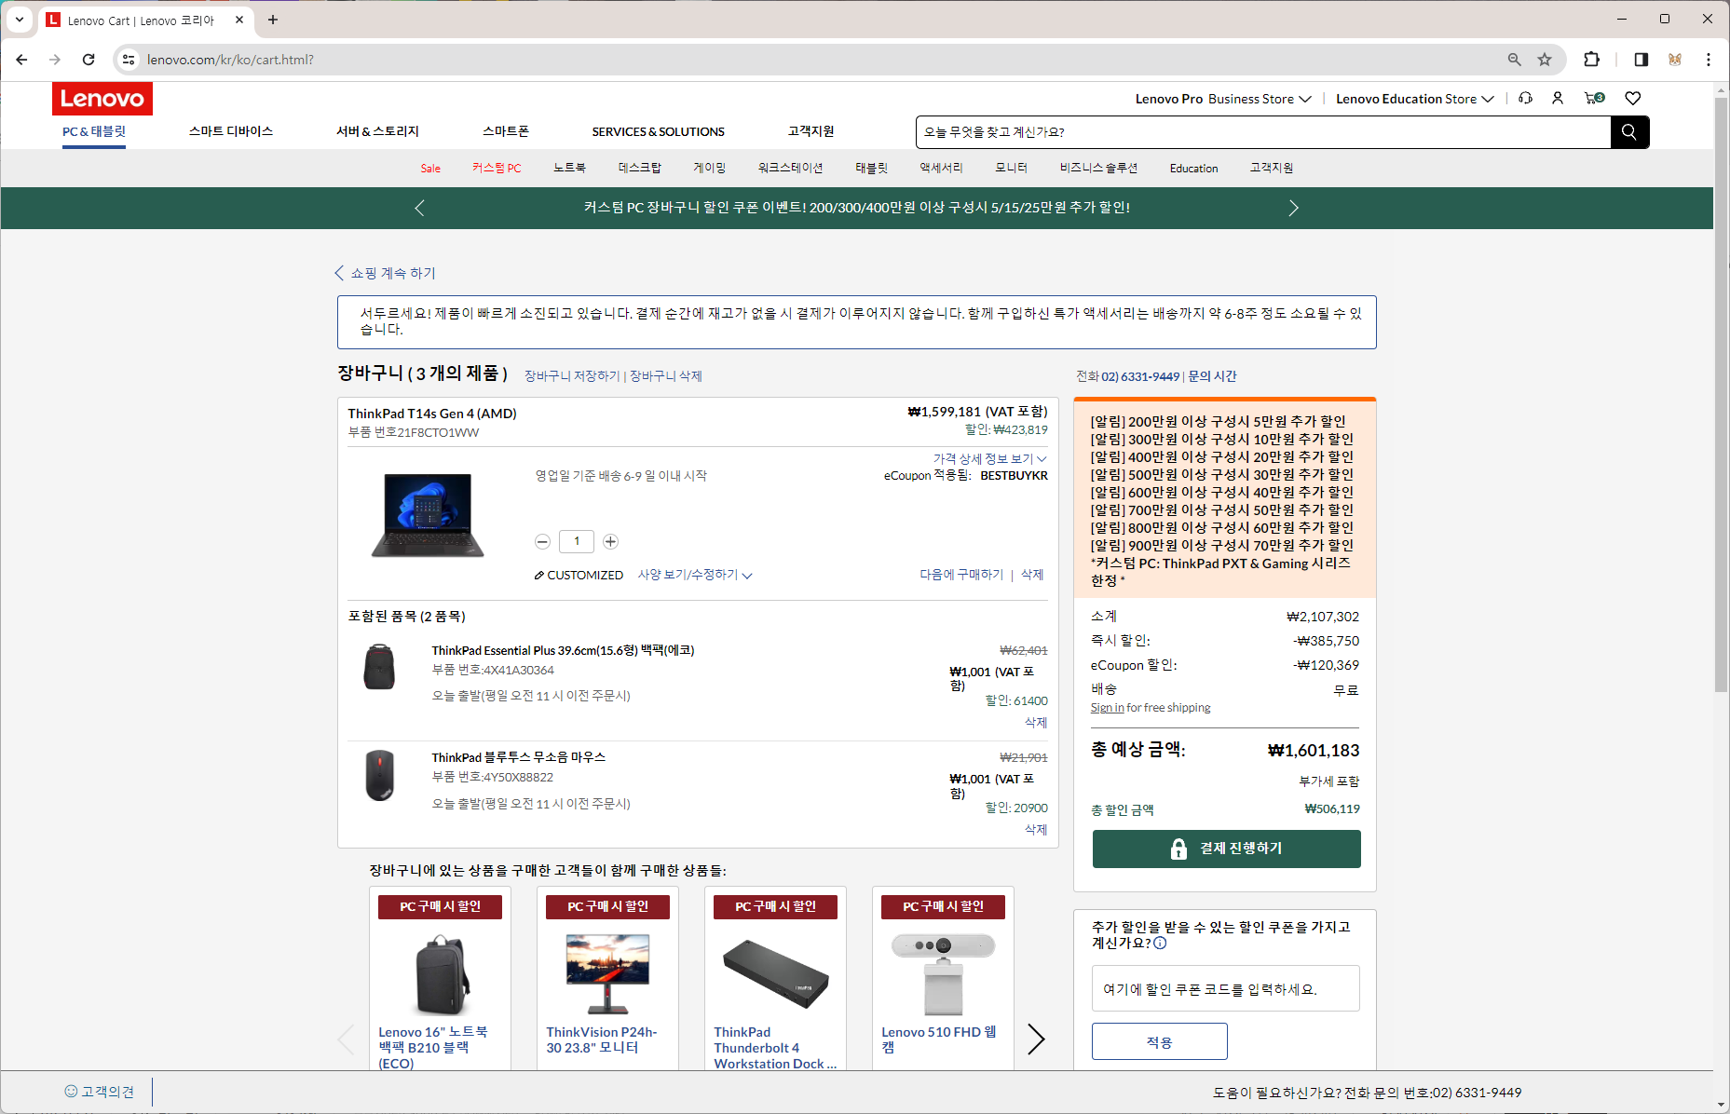Open ThinkPad T14s laptop thumbnail

click(x=428, y=515)
